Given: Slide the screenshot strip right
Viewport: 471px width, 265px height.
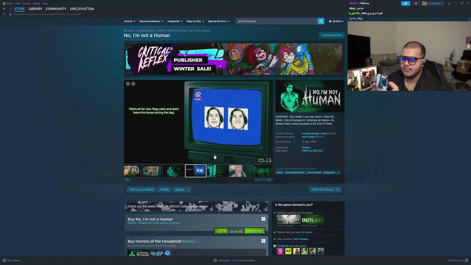Looking at the screenshot, I should tap(269, 180).
